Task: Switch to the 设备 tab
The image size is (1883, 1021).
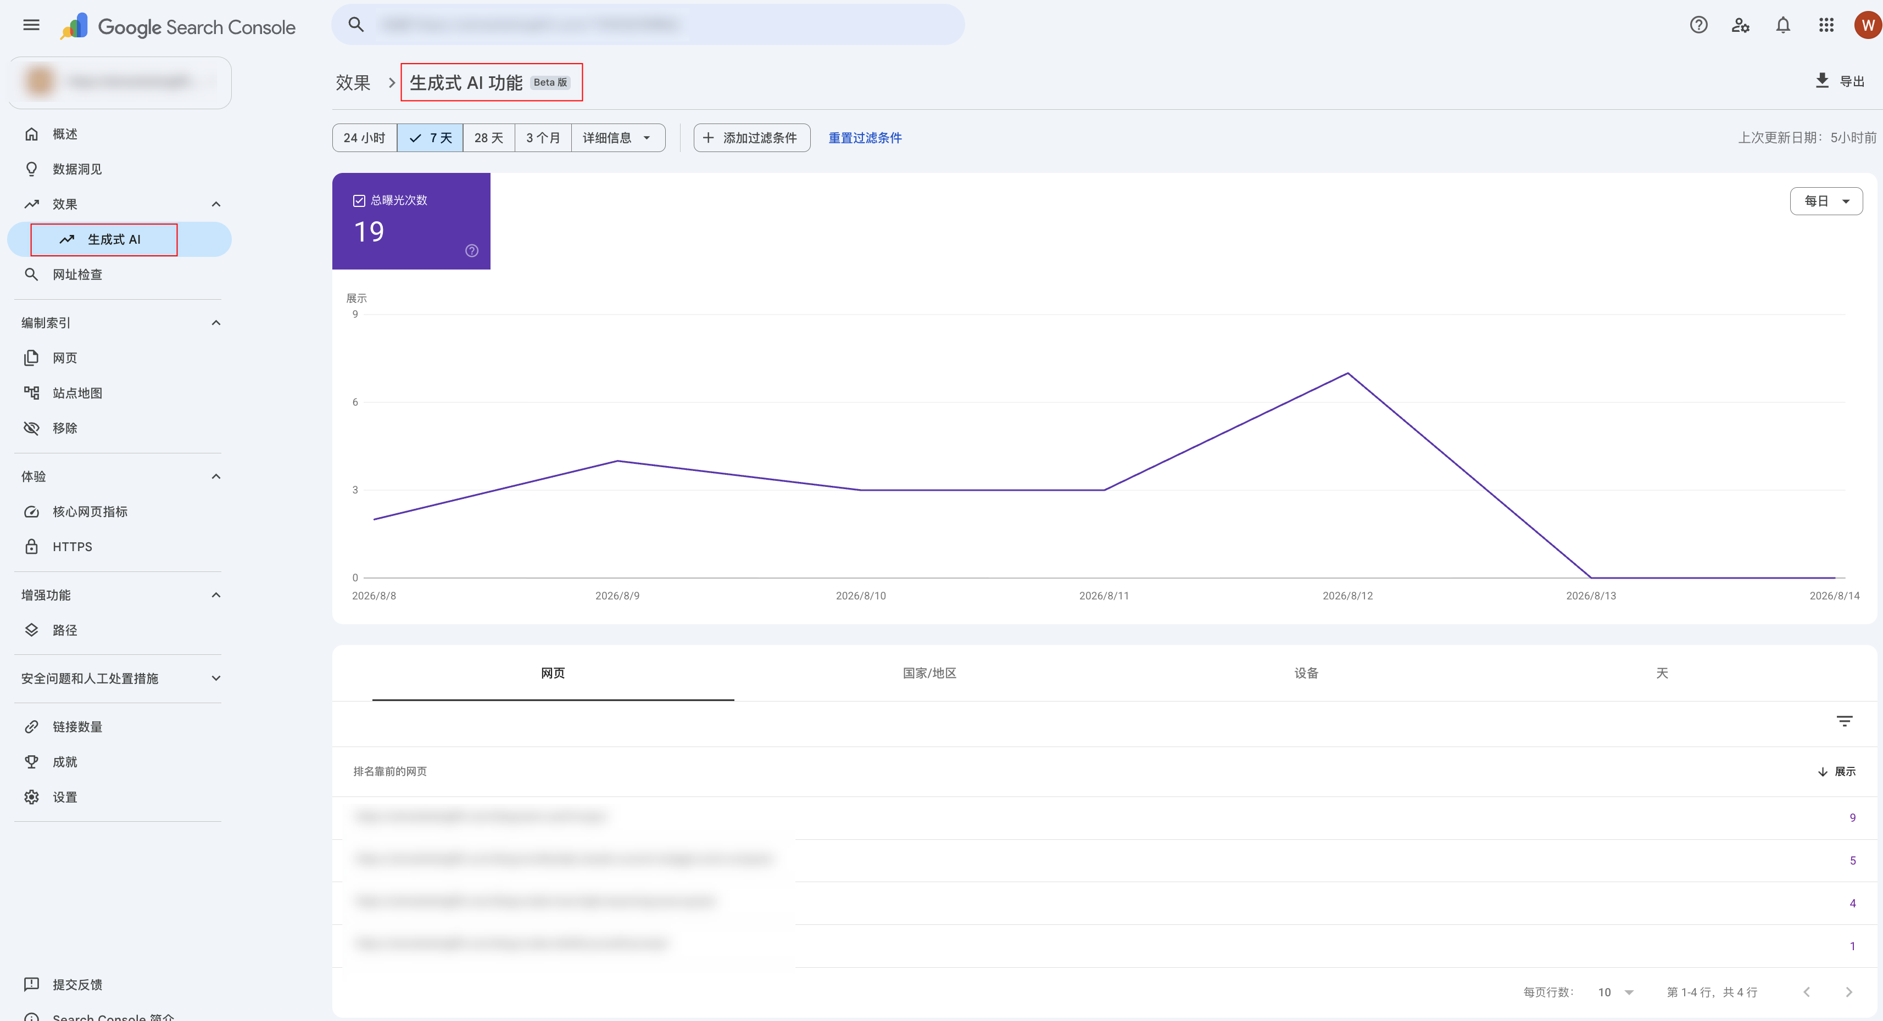Action: (x=1306, y=674)
